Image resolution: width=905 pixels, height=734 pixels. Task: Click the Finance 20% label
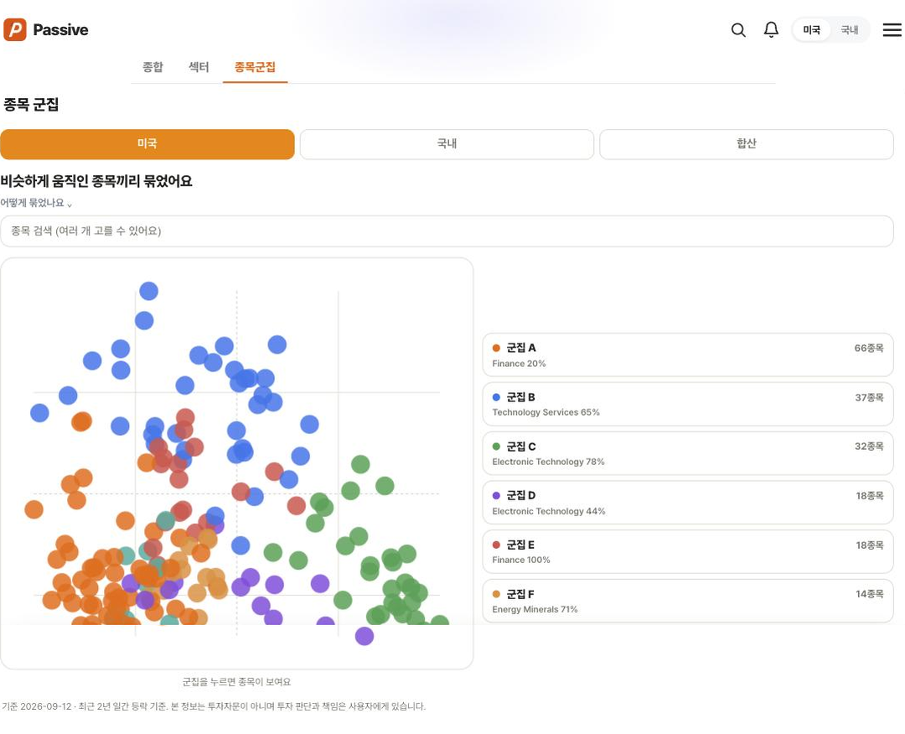coord(519,364)
